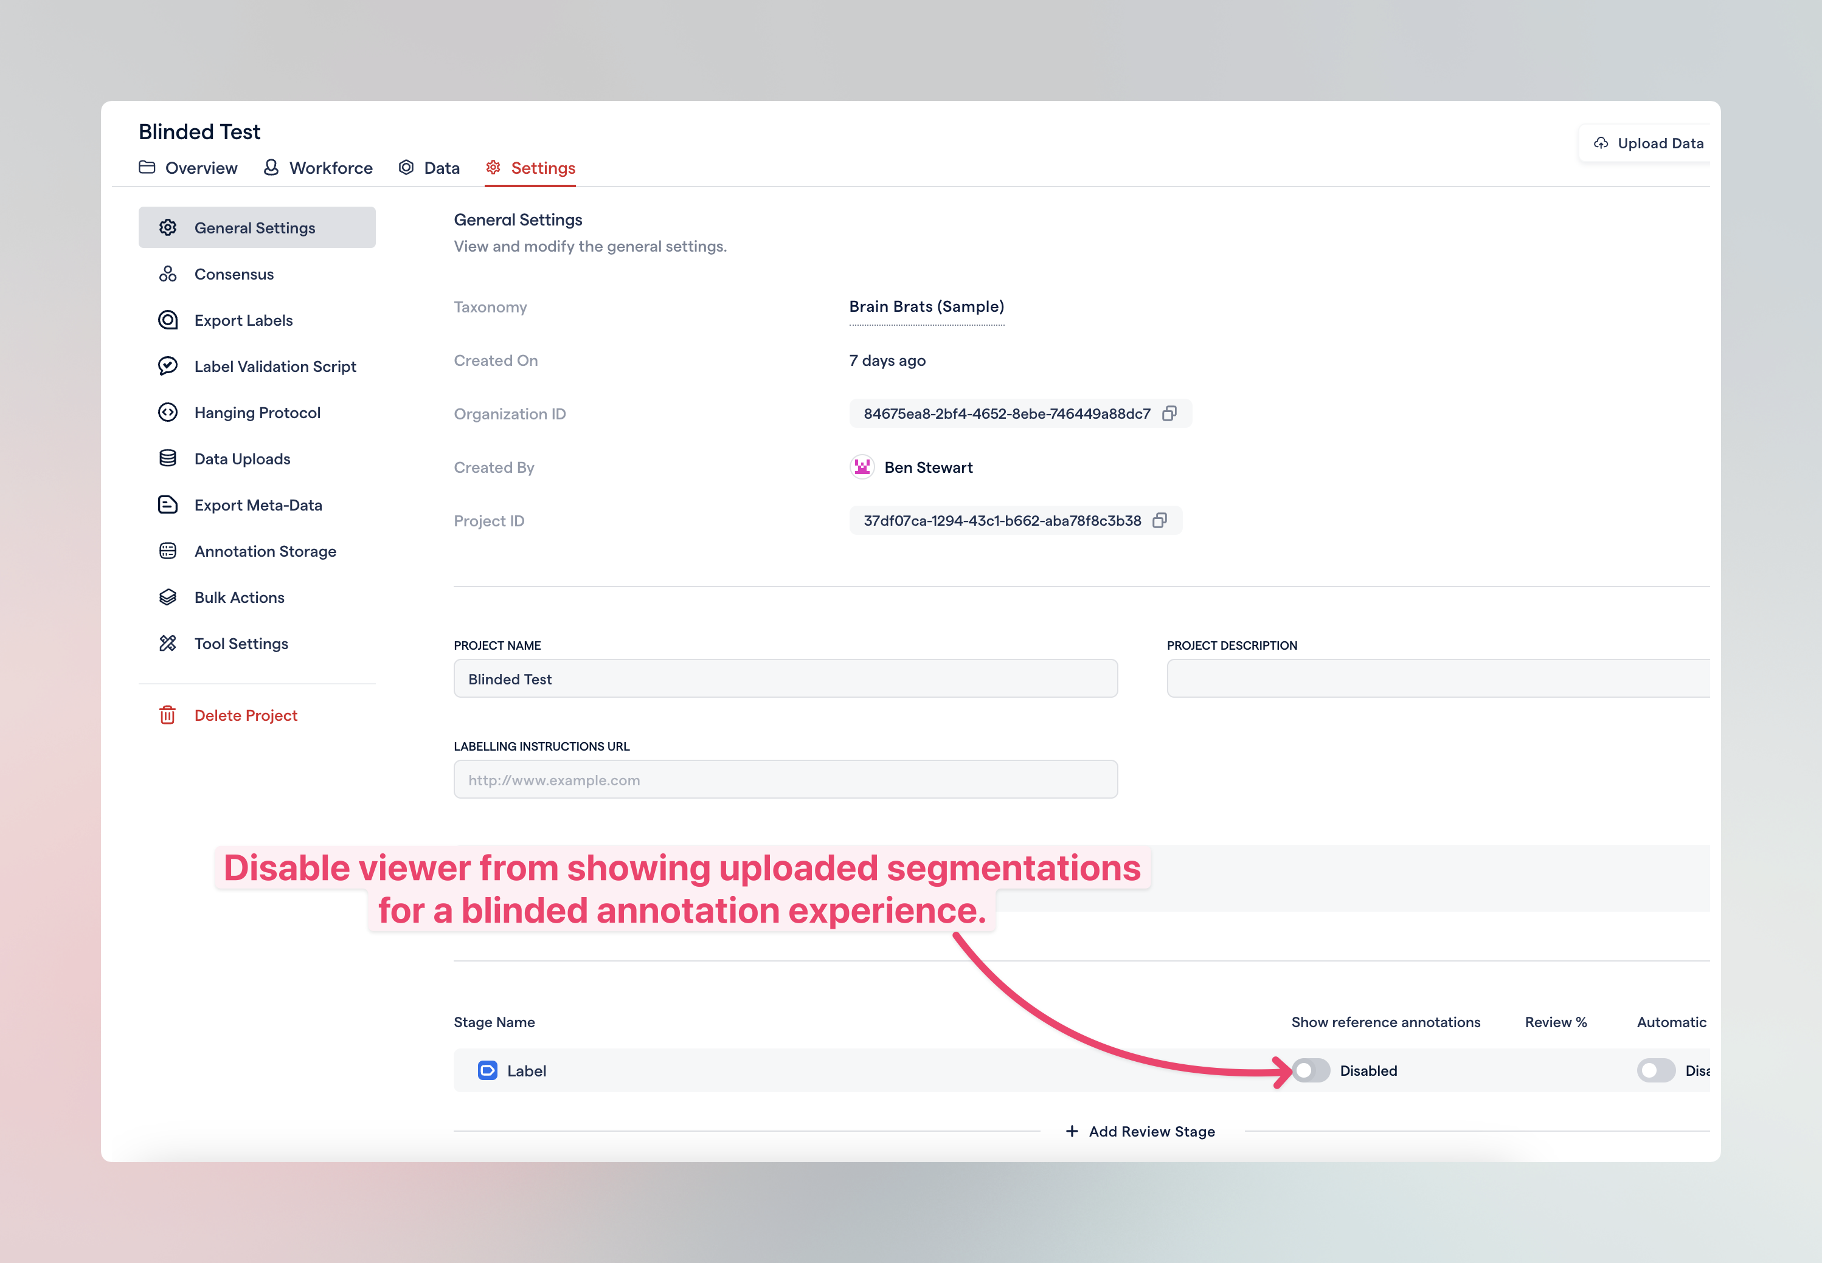Click the Hanging Protocol icon
Screen dimensions: 1822x1263
(168, 412)
